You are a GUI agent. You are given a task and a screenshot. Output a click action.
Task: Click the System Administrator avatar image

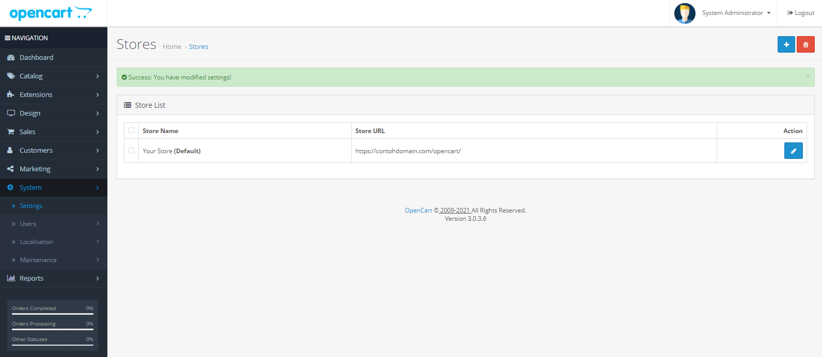(685, 13)
